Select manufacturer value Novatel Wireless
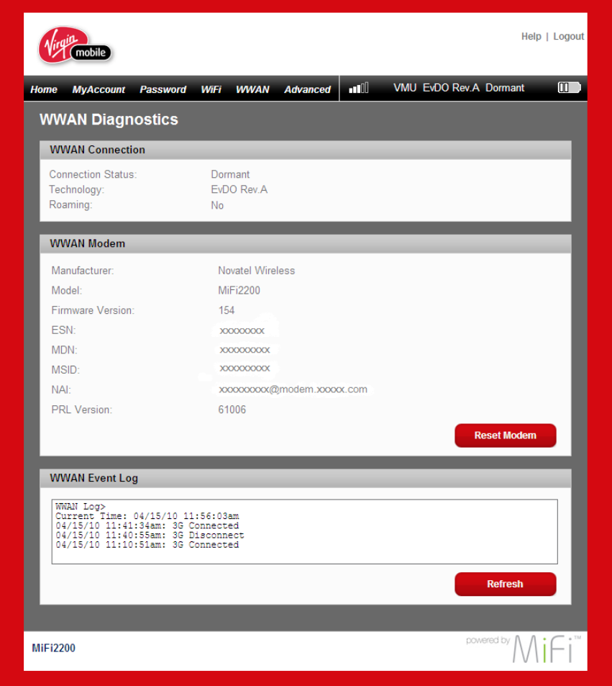This screenshot has width=612, height=686. [x=257, y=271]
